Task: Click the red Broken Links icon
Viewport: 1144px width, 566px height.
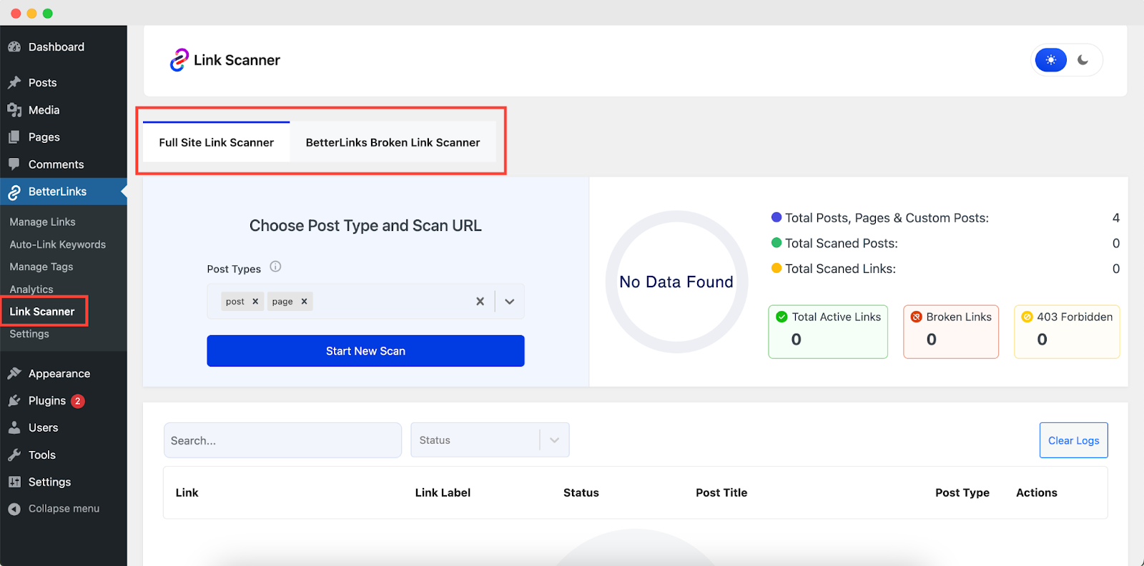Action: click(916, 317)
